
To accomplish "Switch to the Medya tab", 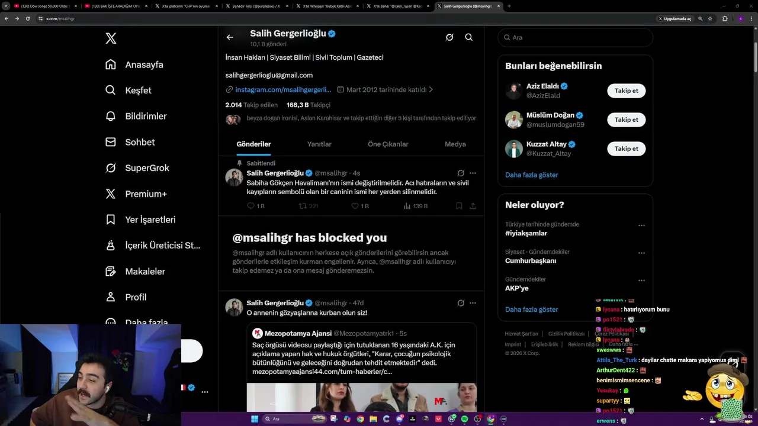I will click(x=455, y=144).
